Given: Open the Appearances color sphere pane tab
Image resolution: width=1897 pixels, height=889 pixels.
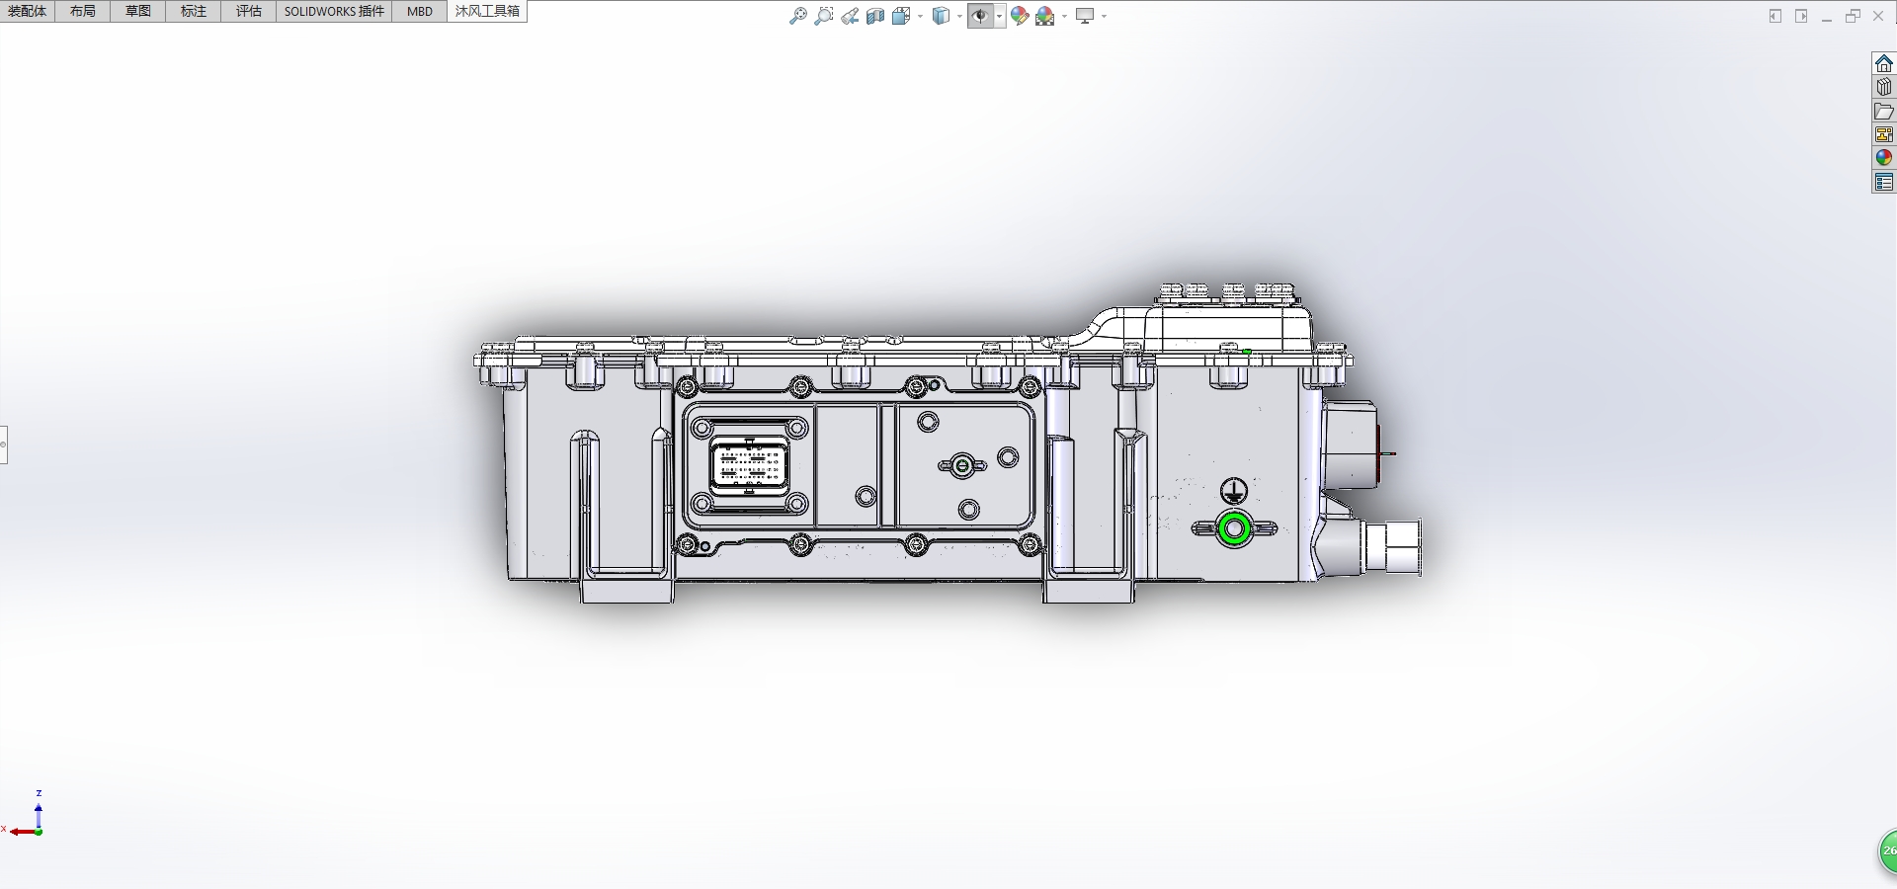Looking at the screenshot, I should 1884,158.
